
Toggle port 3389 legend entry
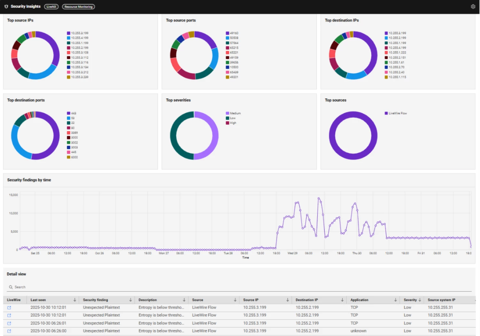72,133
